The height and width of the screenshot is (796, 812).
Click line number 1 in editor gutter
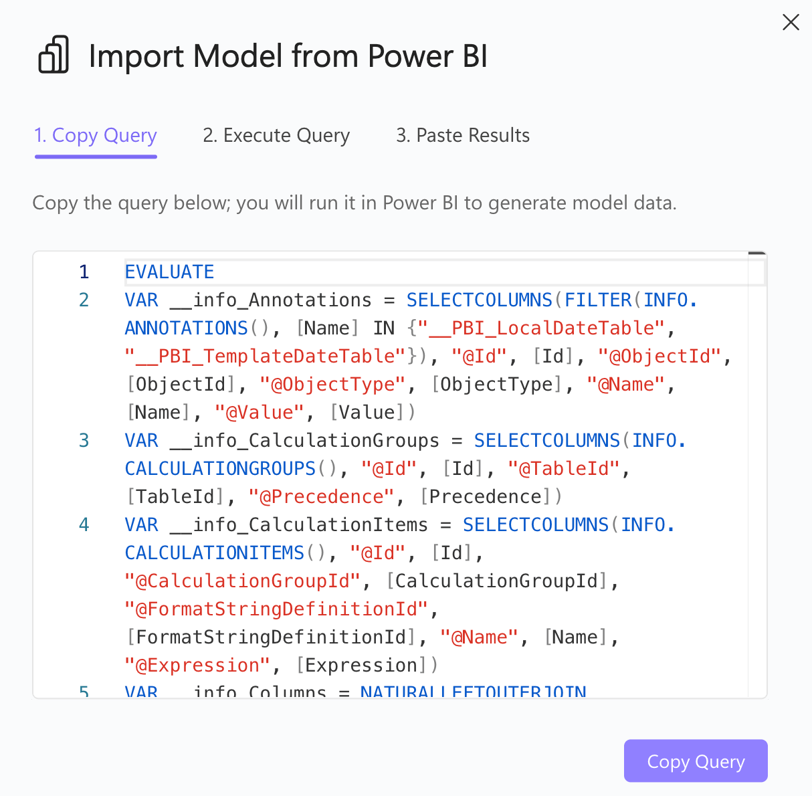(84, 272)
